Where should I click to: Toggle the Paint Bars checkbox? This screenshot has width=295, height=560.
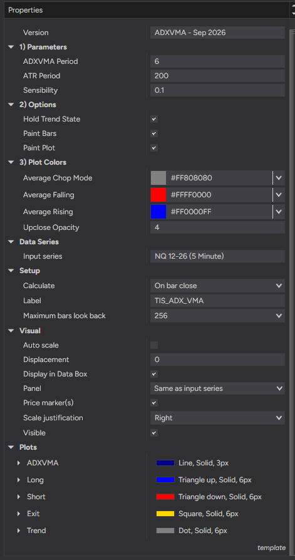(x=154, y=133)
